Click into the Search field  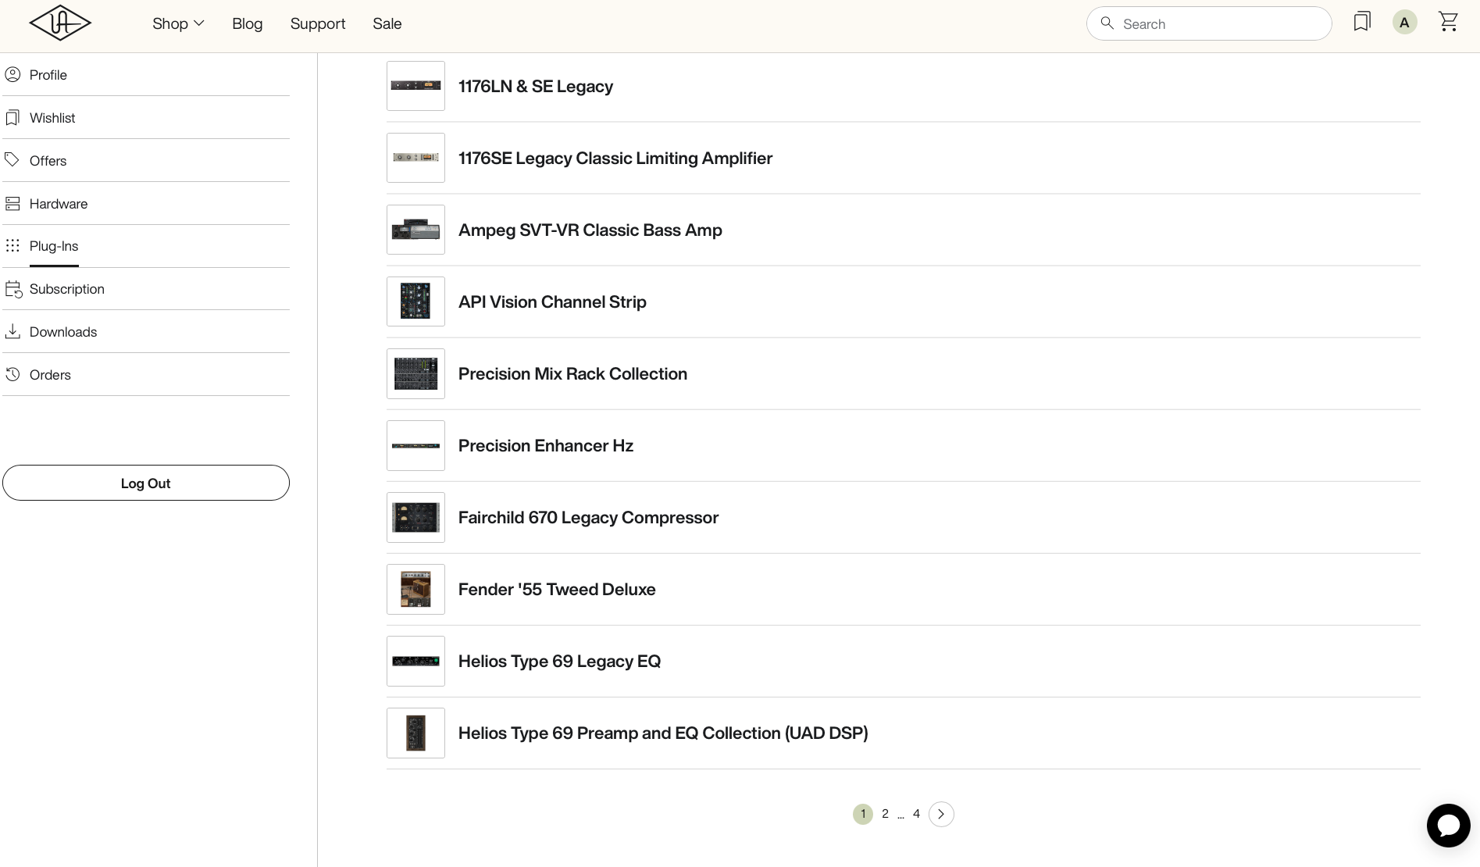pos(1218,24)
